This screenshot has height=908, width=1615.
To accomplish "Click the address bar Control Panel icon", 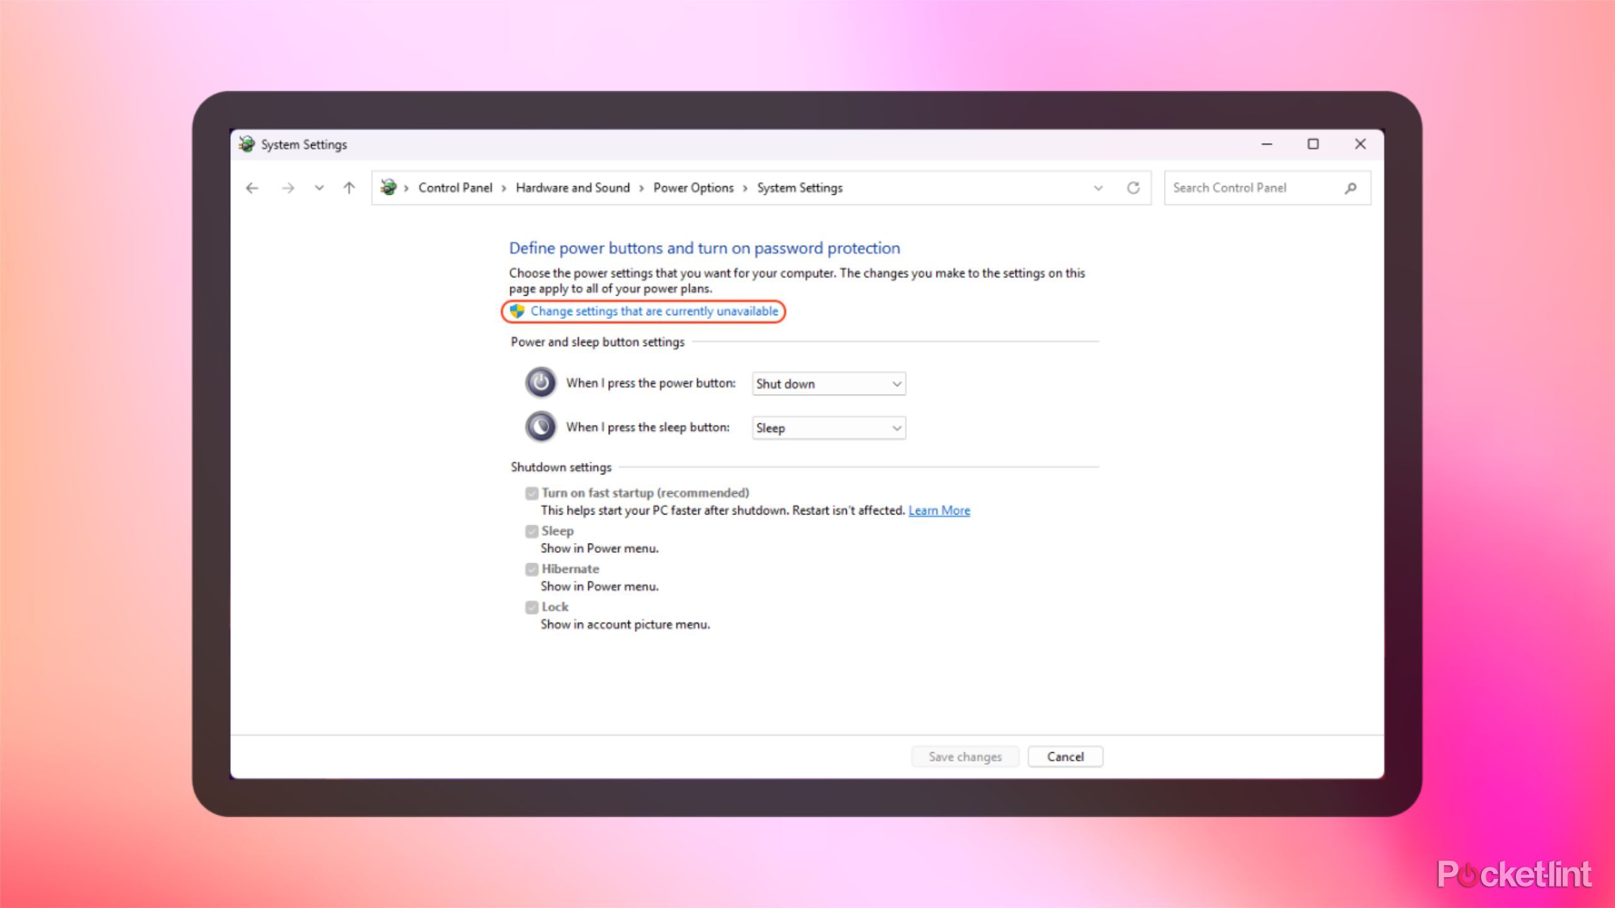I will tap(389, 188).
